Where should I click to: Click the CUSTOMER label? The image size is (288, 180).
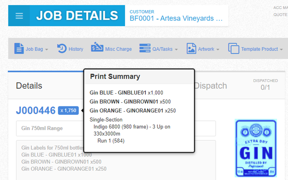142,12
